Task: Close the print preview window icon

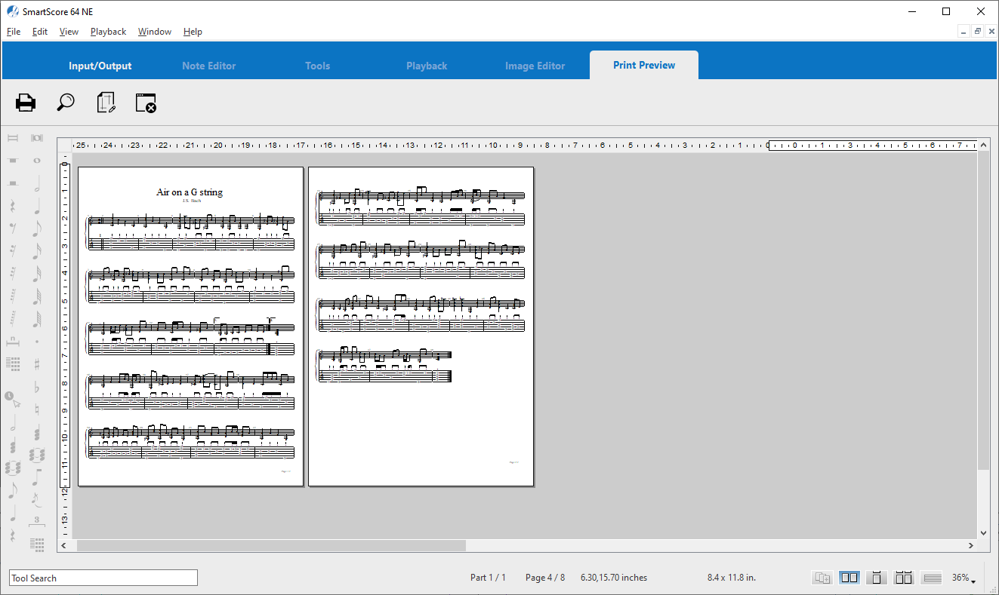Action: pyautogui.click(x=146, y=103)
